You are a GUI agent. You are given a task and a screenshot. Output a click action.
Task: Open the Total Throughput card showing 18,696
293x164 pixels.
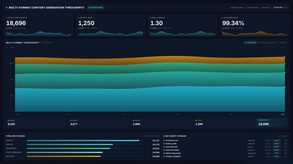click(x=38, y=26)
